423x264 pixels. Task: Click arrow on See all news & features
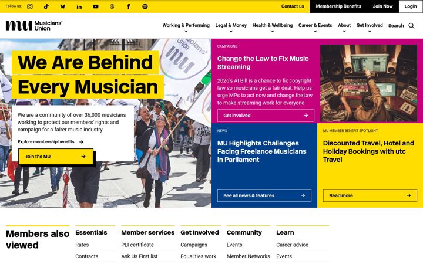(303, 195)
